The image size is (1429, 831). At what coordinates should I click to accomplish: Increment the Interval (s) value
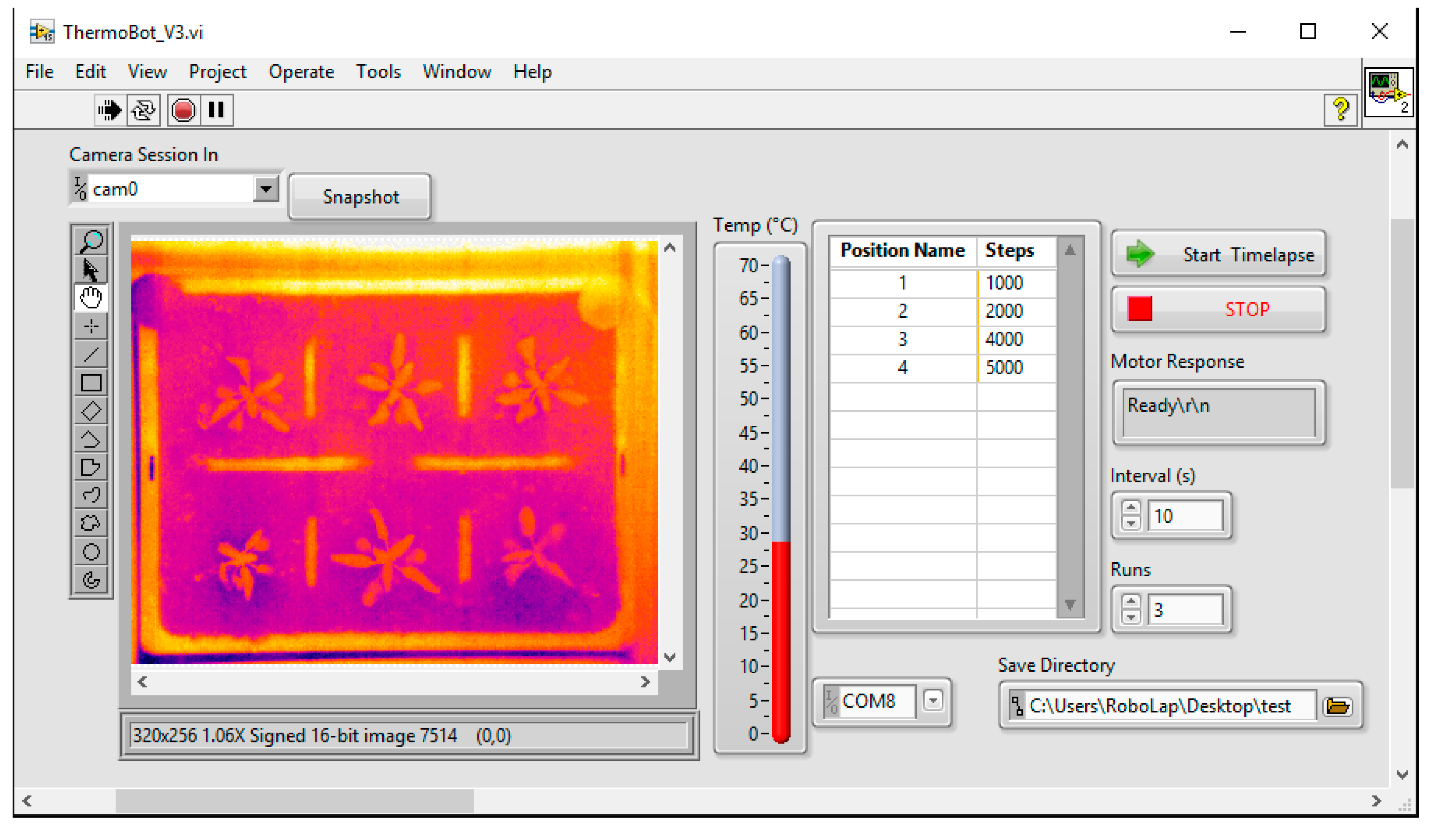(x=1131, y=508)
